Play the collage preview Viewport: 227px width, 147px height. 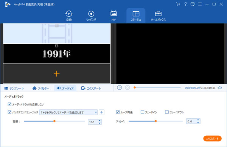(119, 87)
